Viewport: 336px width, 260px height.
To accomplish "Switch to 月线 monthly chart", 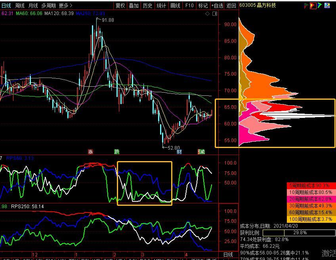I will click(33, 6).
